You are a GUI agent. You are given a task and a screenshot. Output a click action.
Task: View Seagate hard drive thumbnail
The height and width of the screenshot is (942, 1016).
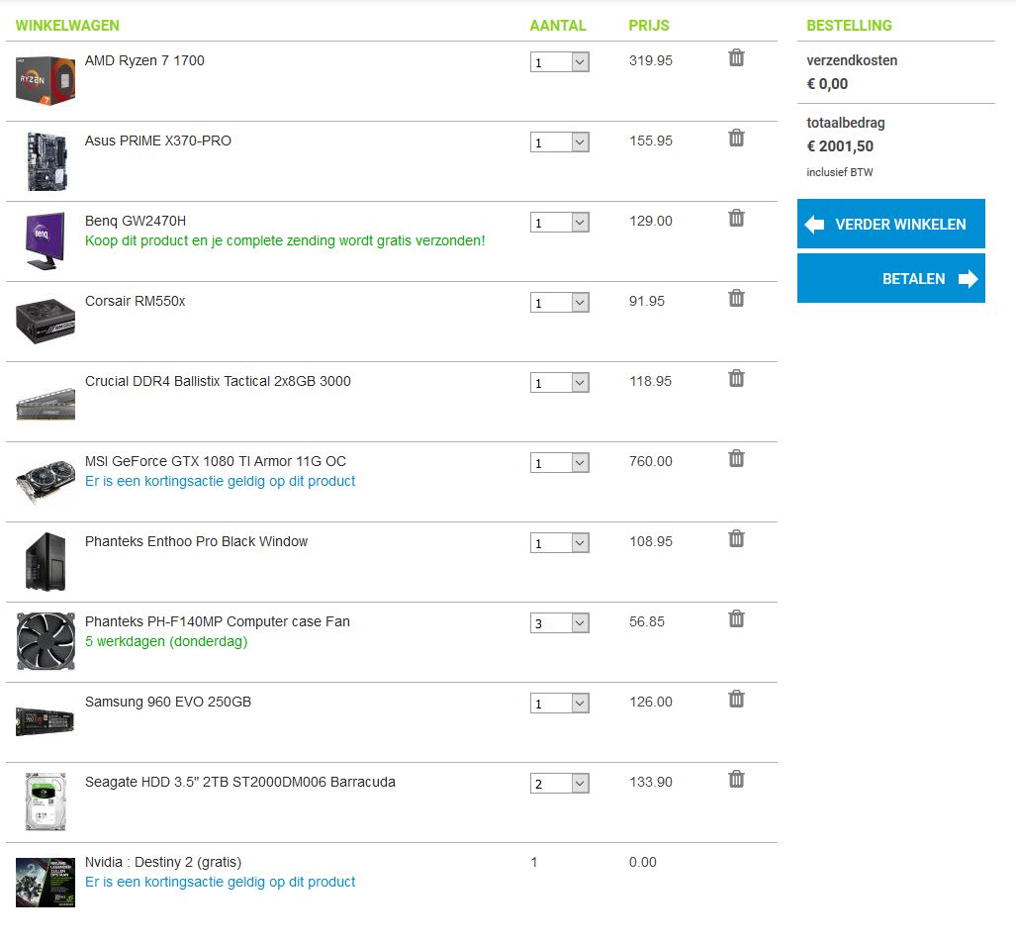click(46, 801)
